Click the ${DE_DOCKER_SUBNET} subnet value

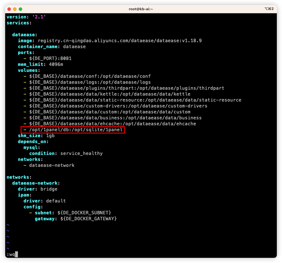click(84, 213)
